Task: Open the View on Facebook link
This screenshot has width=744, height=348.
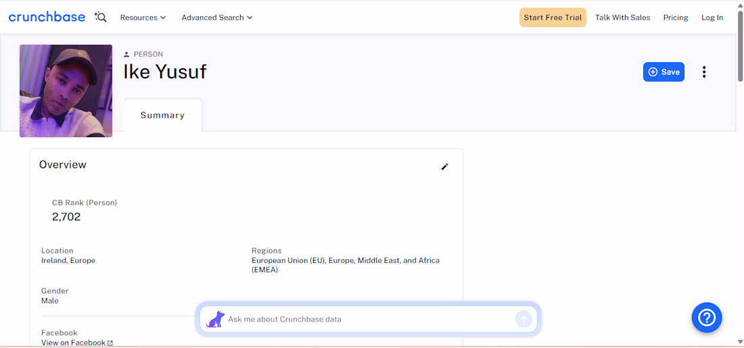Action: (73, 343)
